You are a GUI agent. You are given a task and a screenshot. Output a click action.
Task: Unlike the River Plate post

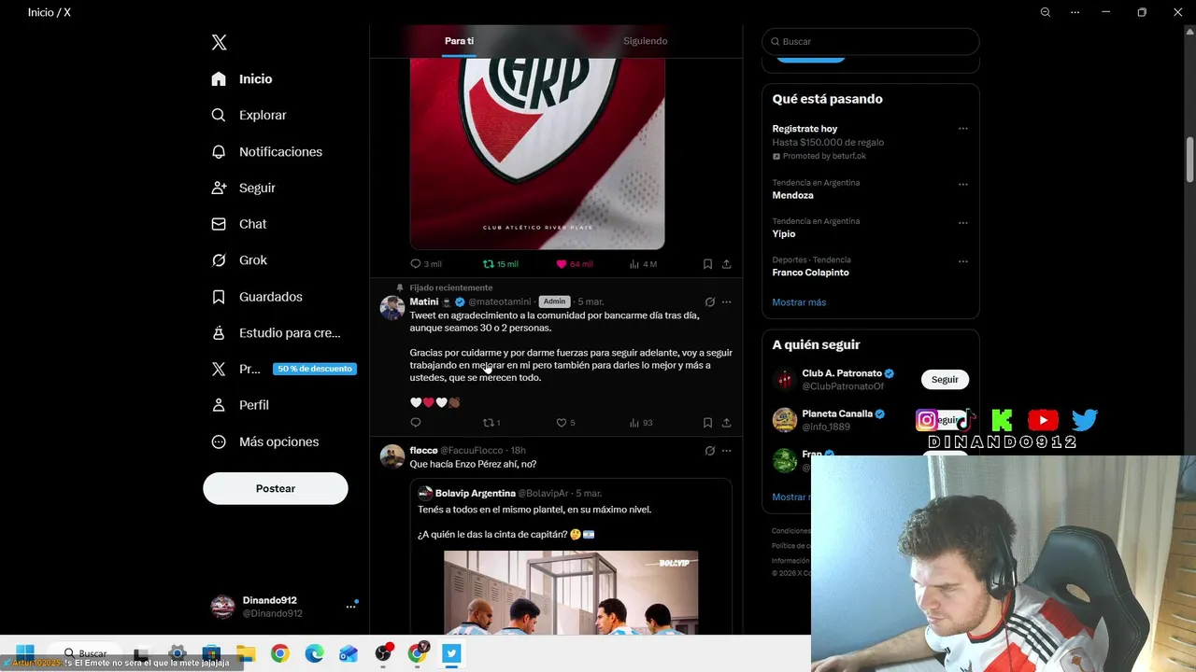pyautogui.click(x=575, y=264)
